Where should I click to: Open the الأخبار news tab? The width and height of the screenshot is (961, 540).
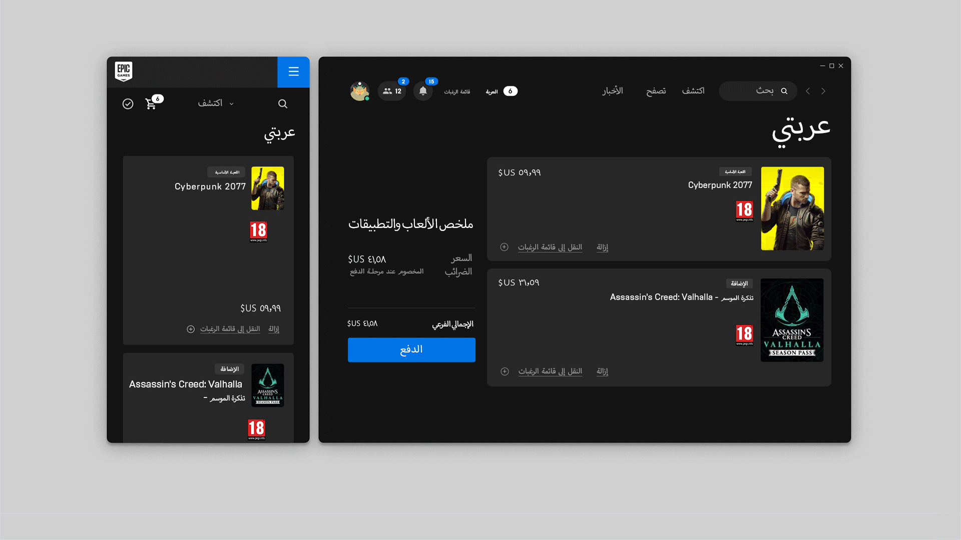click(x=612, y=91)
